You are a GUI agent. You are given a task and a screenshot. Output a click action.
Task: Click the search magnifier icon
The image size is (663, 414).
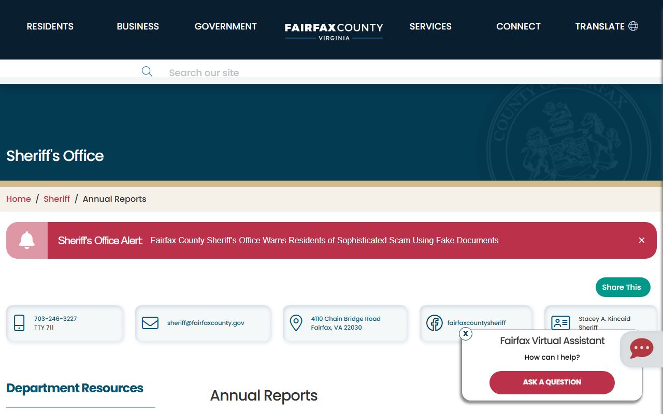[x=147, y=71]
